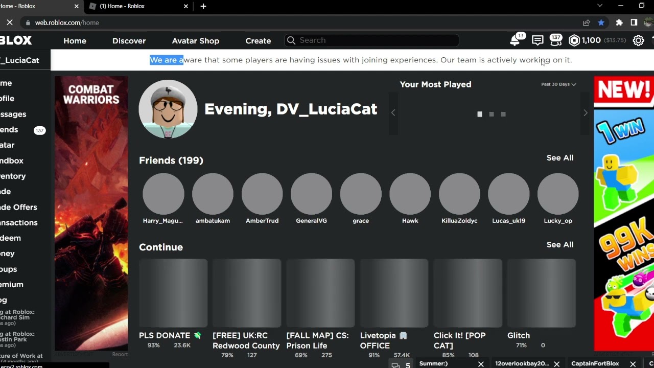
Task: Select the first Most Played carousel dot
Action: click(480, 114)
